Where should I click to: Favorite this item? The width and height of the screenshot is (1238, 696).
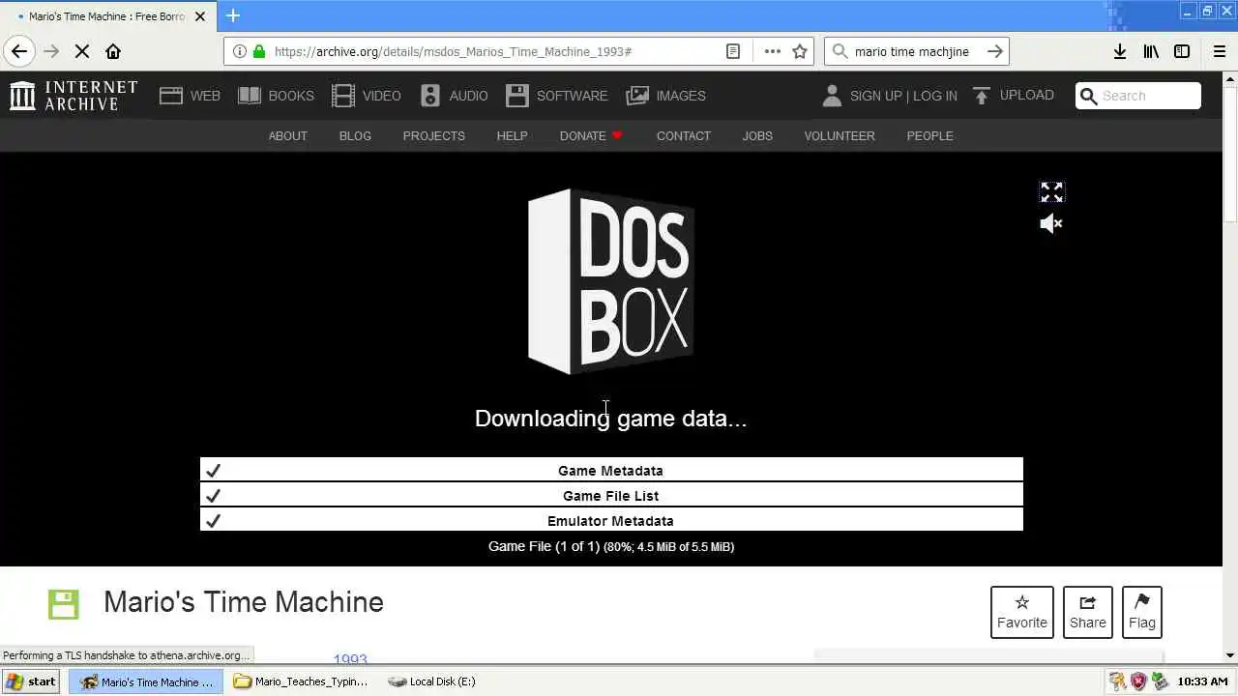tap(1022, 612)
